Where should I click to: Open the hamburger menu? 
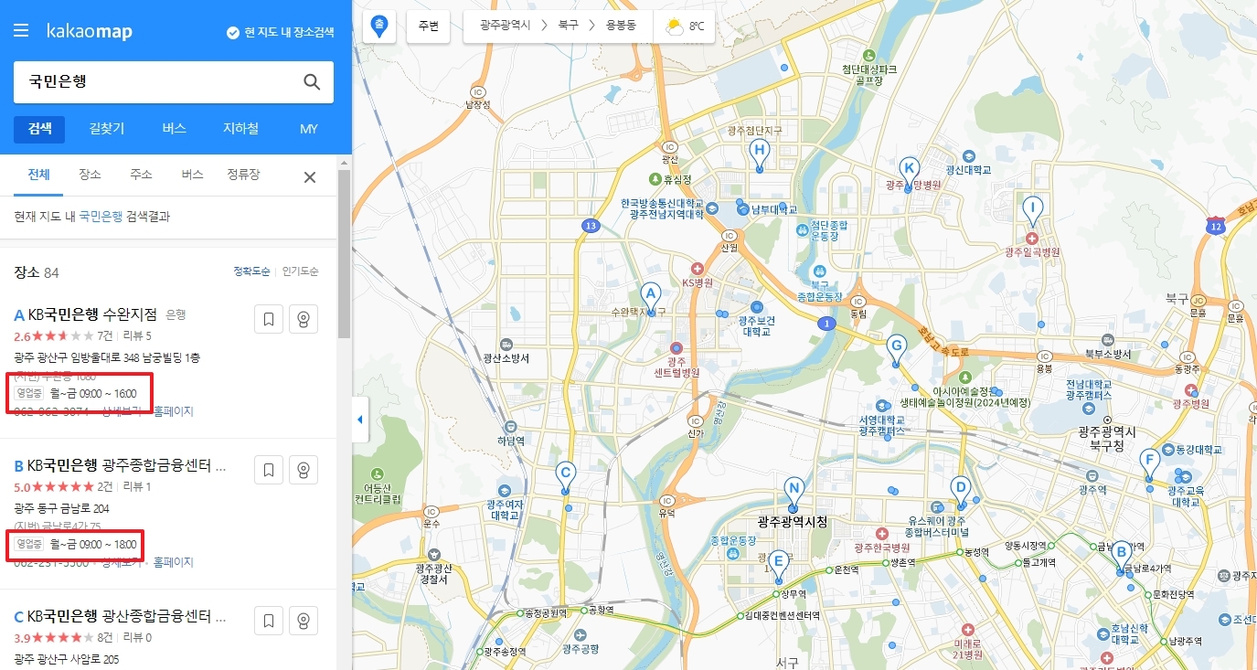point(21,31)
